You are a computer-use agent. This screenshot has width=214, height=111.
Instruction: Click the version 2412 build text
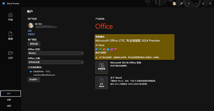click(x=129, y=84)
